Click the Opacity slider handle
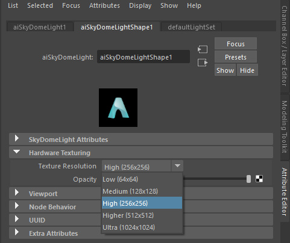This screenshot has height=243, width=290. coord(248,179)
